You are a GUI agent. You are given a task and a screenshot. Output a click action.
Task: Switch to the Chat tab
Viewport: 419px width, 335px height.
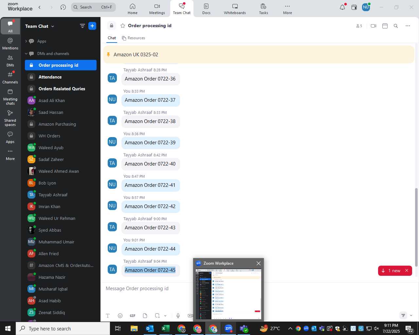pyautogui.click(x=112, y=38)
